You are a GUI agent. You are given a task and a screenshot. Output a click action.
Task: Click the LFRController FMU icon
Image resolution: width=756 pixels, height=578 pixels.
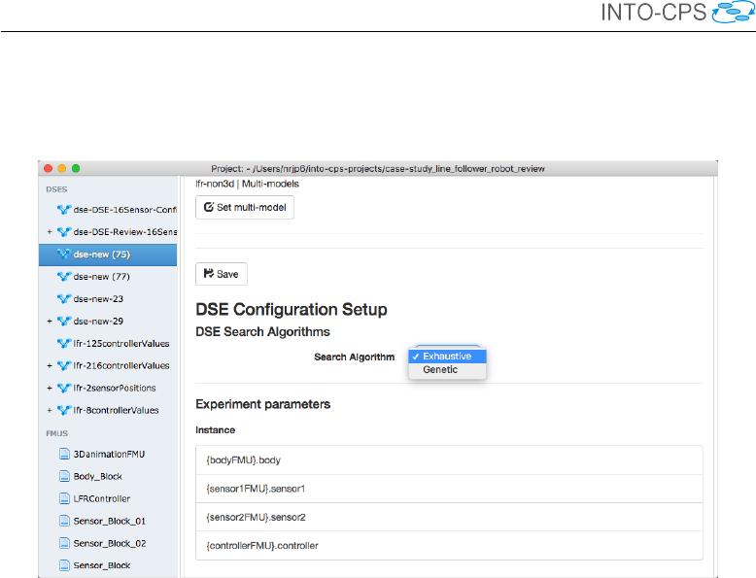(64, 498)
